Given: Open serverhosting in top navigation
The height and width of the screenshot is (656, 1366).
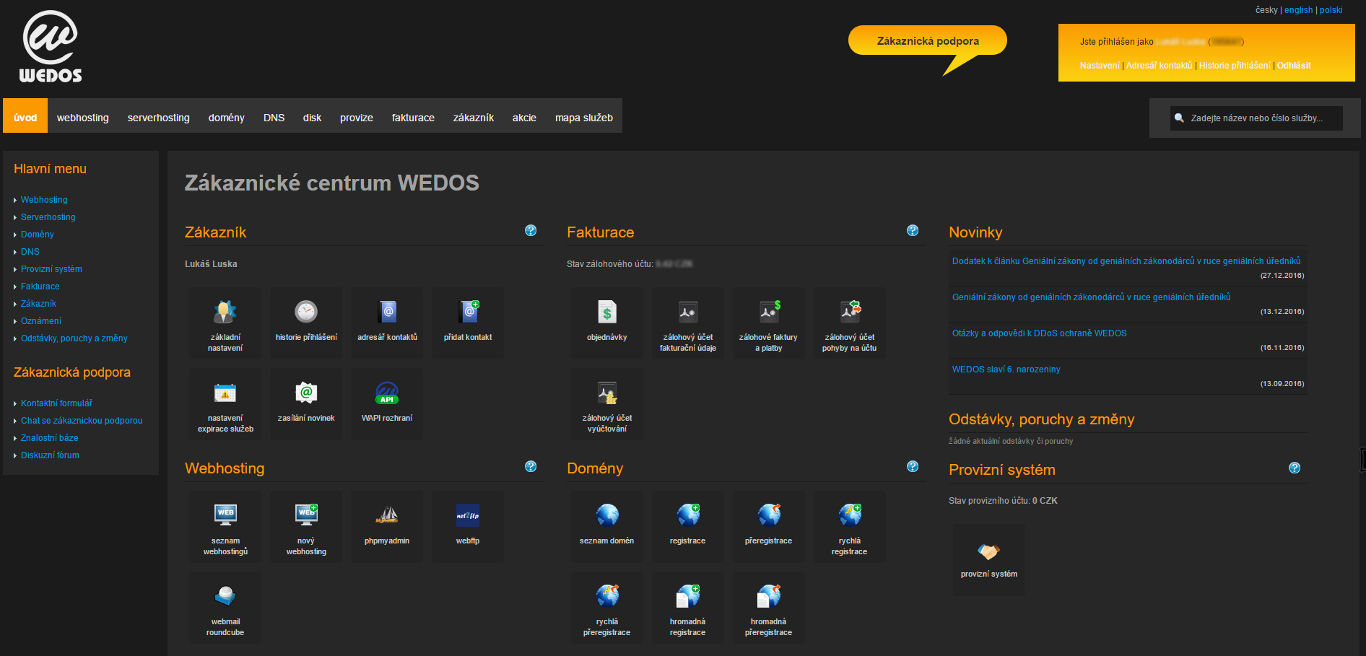Looking at the screenshot, I should tap(159, 118).
